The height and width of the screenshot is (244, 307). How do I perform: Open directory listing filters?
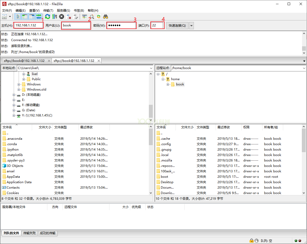click(x=85, y=17)
